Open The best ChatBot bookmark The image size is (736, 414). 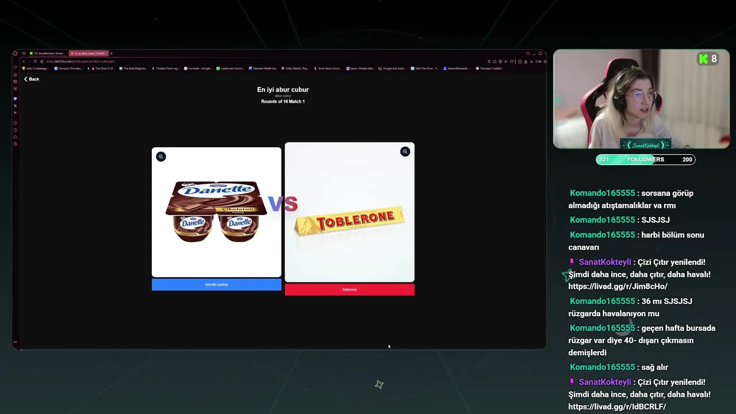pyautogui.click(x=489, y=68)
